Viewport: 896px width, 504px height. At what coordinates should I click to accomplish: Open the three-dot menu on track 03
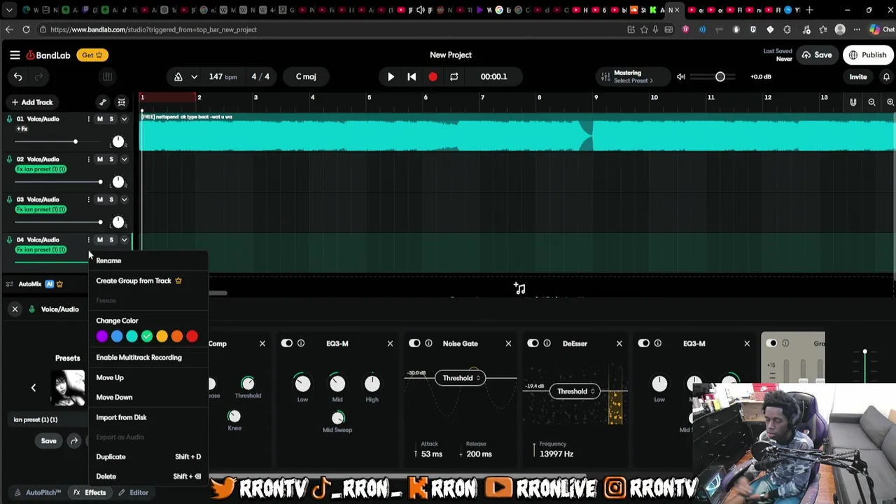click(88, 199)
